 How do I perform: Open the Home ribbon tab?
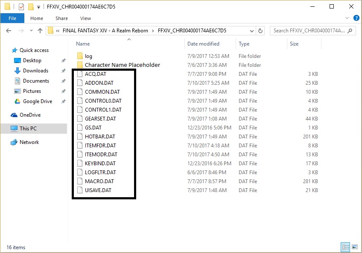(37, 18)
